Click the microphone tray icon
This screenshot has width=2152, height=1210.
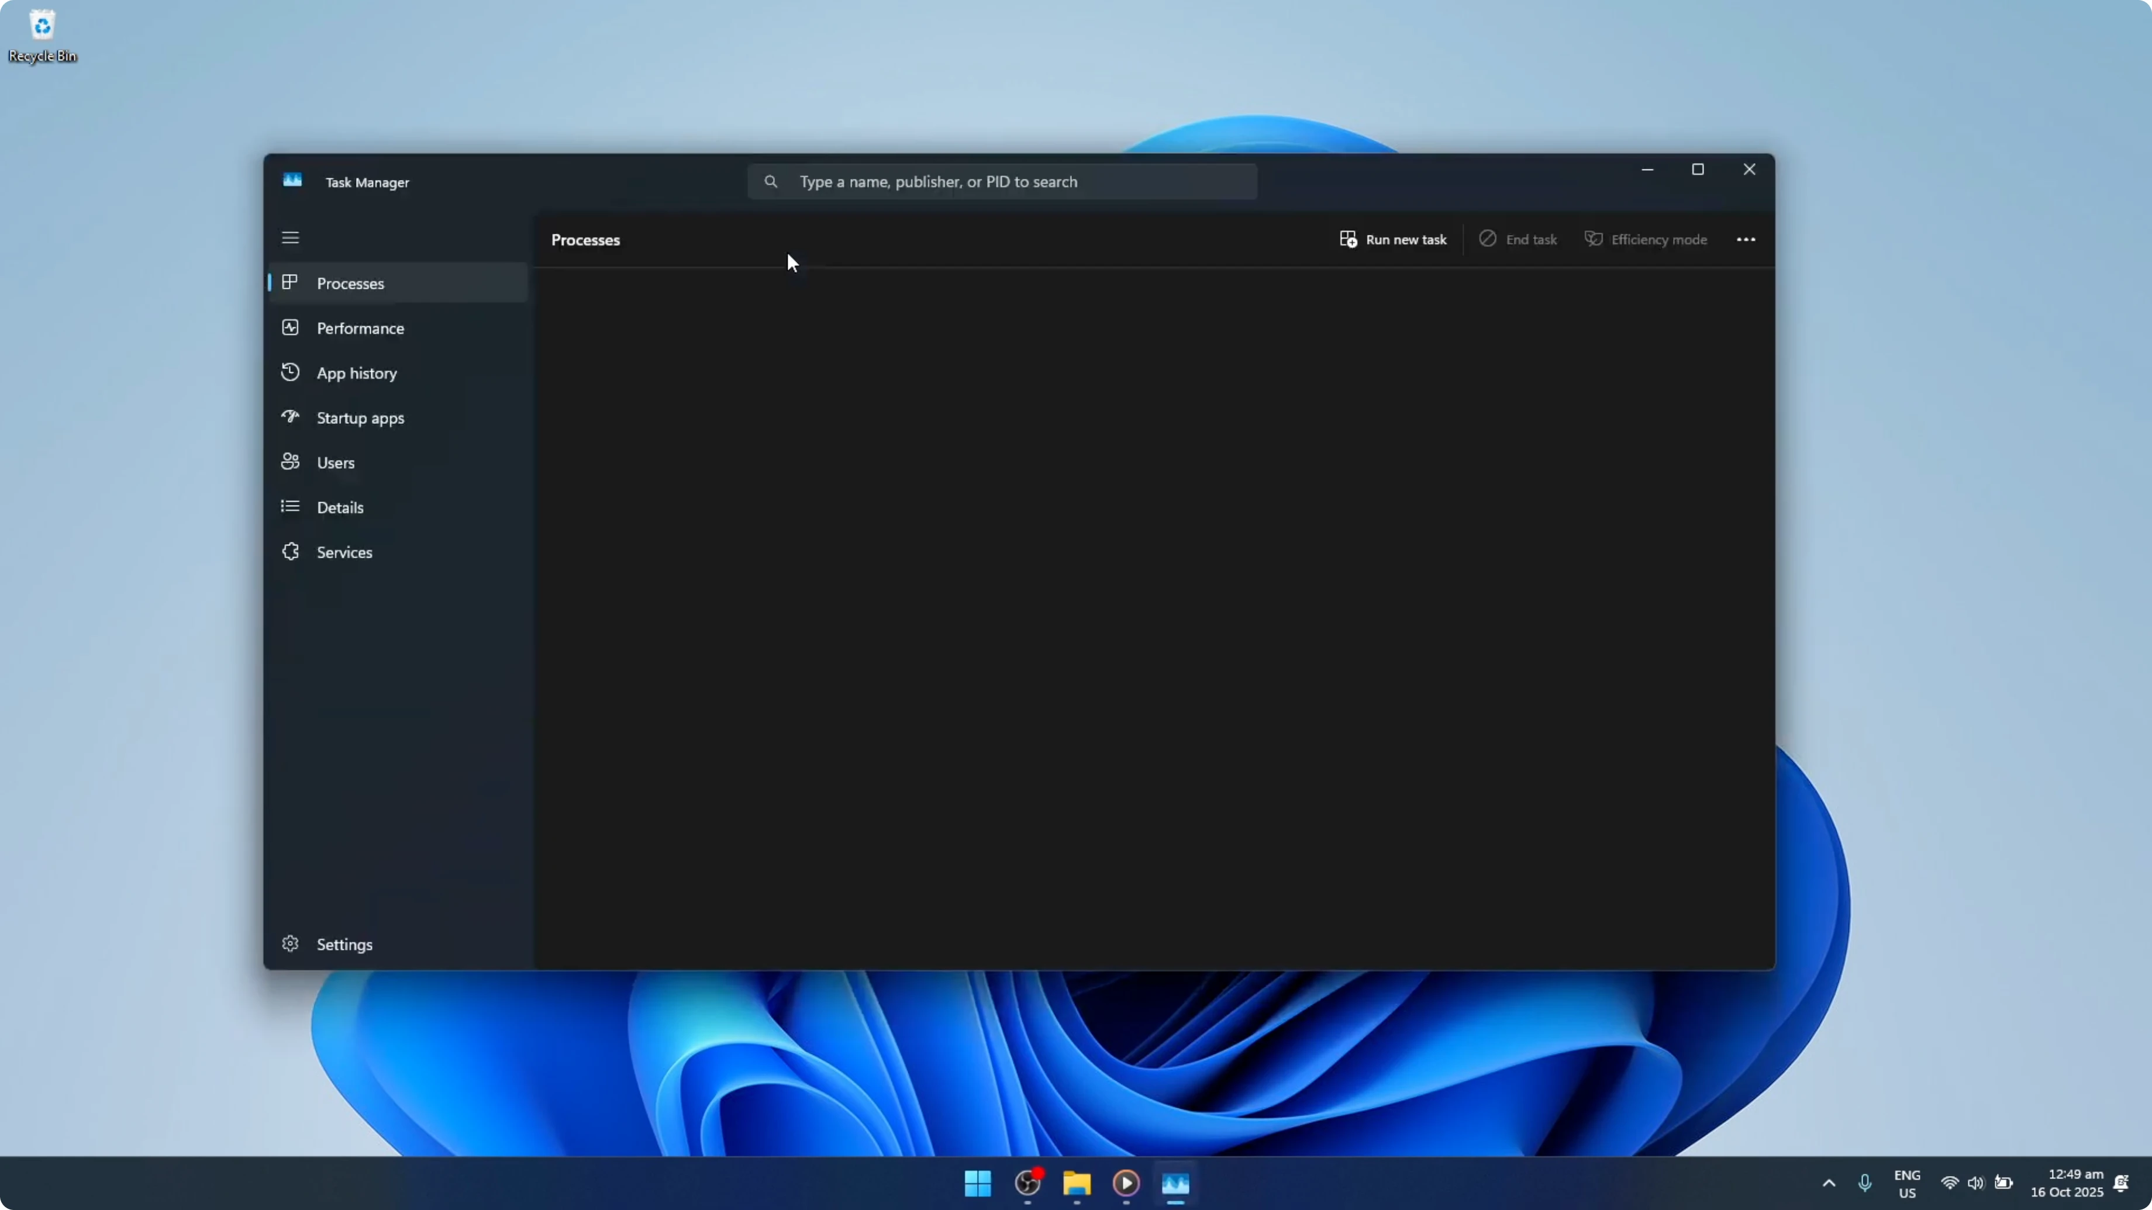(x=1865, y=1183)
